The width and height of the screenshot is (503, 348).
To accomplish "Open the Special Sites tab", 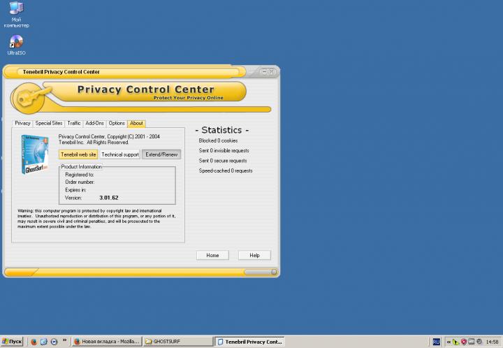I will [x=49, y=123].
